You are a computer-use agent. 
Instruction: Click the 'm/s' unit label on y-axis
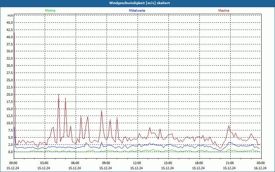pyautogui.click(x=10, y=15)
